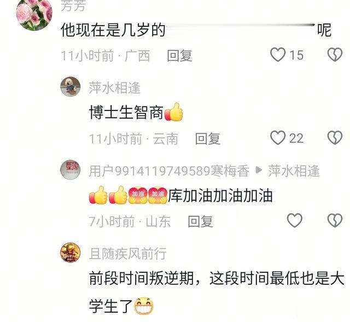Open 萍水相逢's dog avatar
Image resolution: width=350 pixels, height=322 pixels.
point(71,86)
